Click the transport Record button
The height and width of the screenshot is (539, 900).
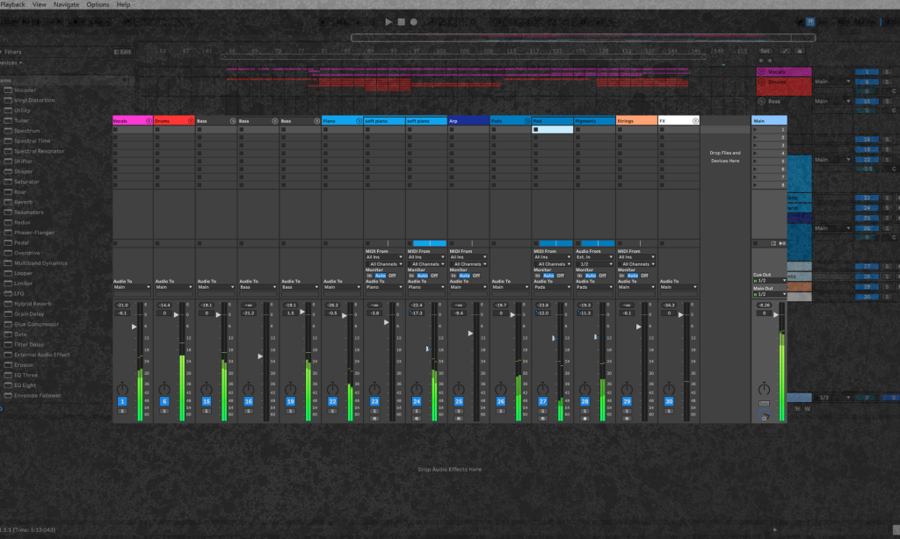413,22
